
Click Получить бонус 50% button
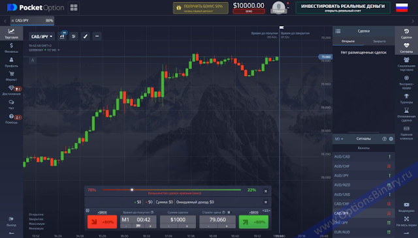tap(201, 8)
